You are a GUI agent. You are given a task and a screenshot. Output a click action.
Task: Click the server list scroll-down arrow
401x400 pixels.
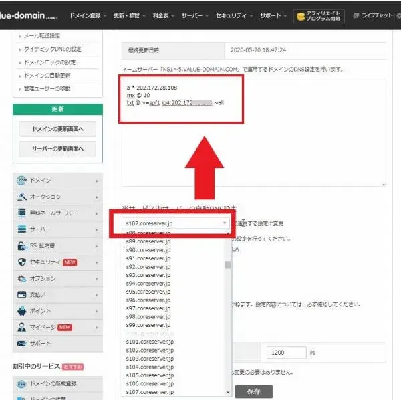(228, 393)
